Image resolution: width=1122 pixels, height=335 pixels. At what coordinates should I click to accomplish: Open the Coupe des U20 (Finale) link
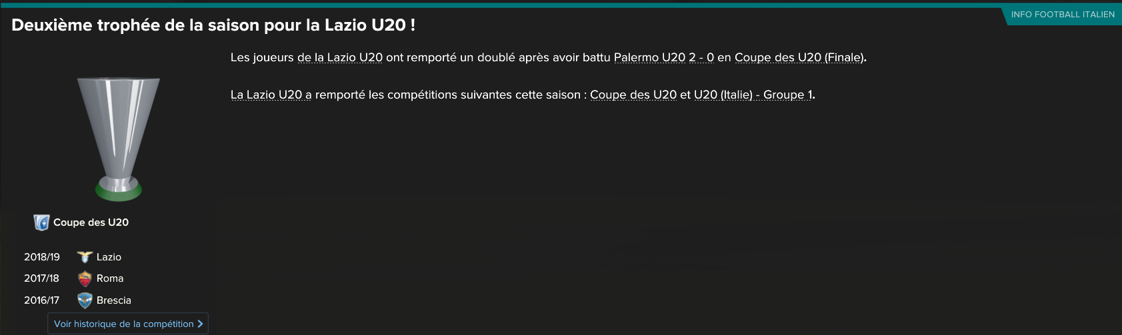click(799, 58)
